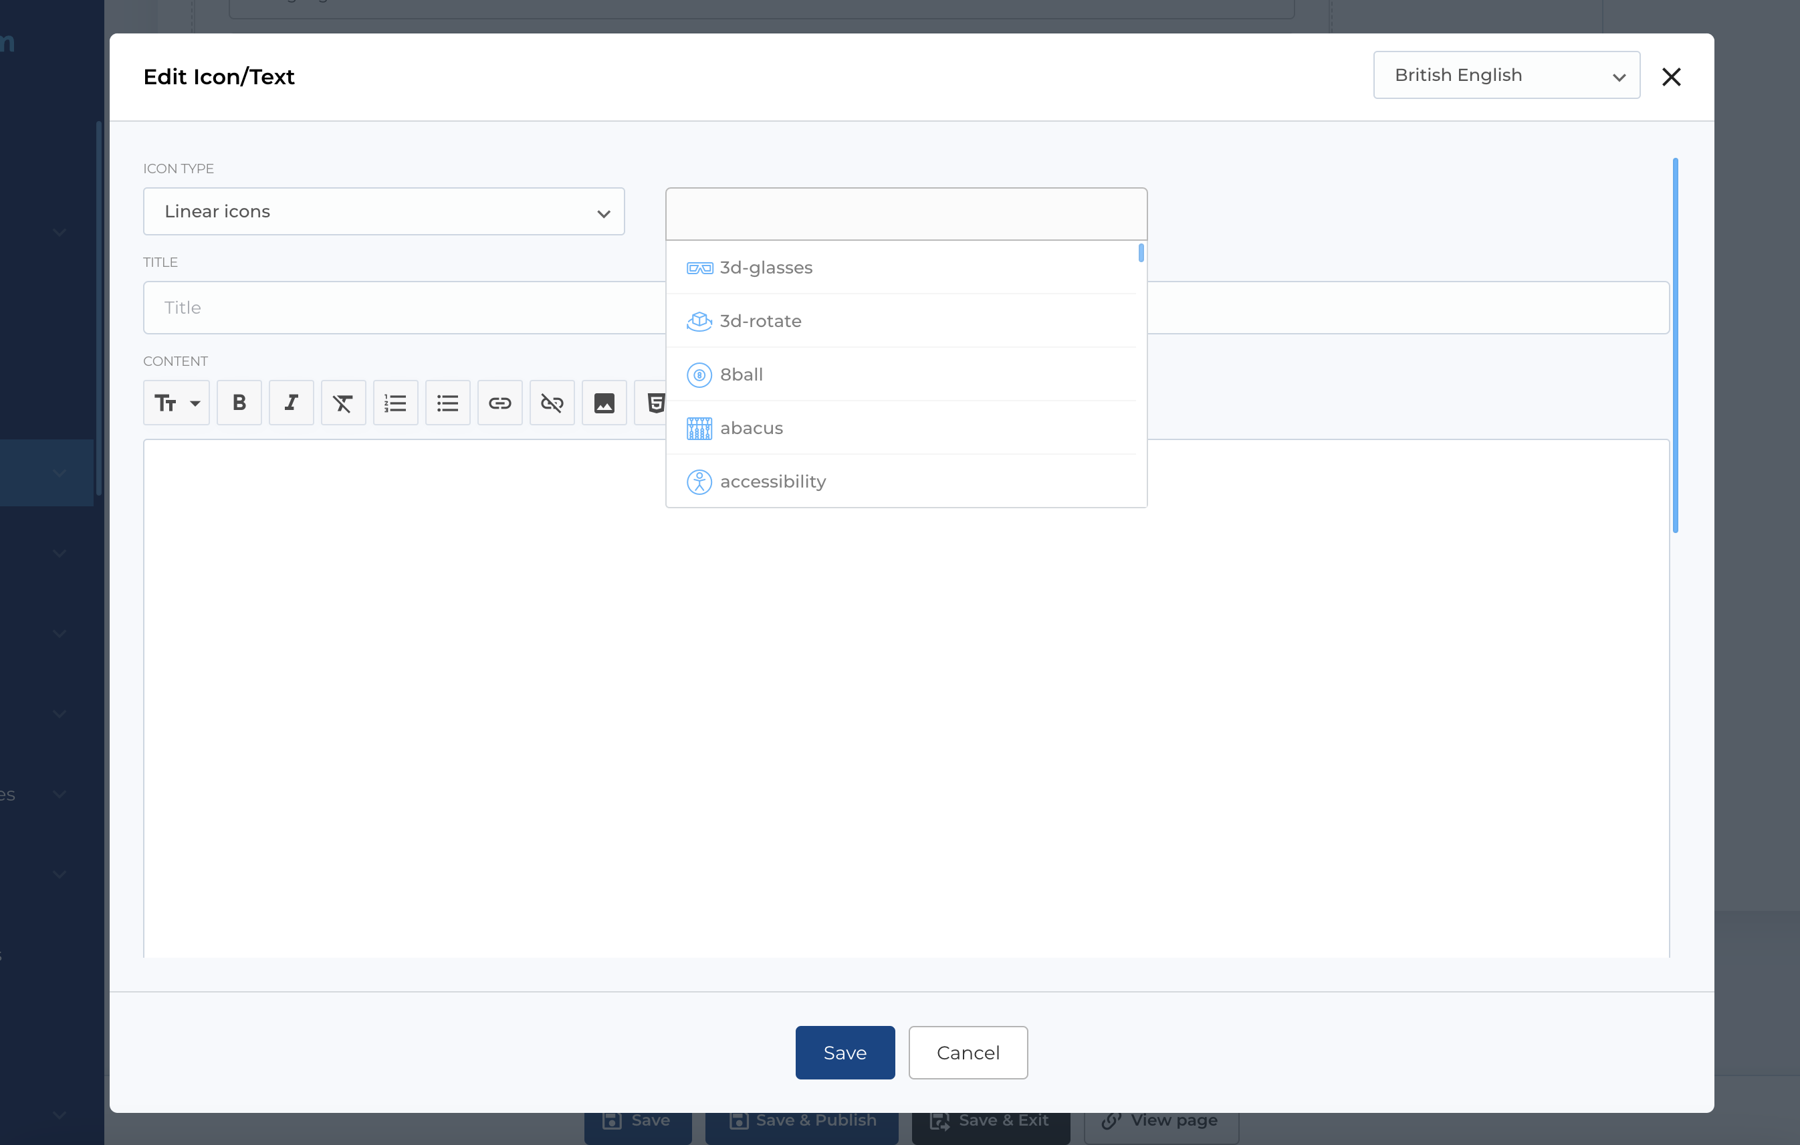Insert a bulleted list

[448, 403]
